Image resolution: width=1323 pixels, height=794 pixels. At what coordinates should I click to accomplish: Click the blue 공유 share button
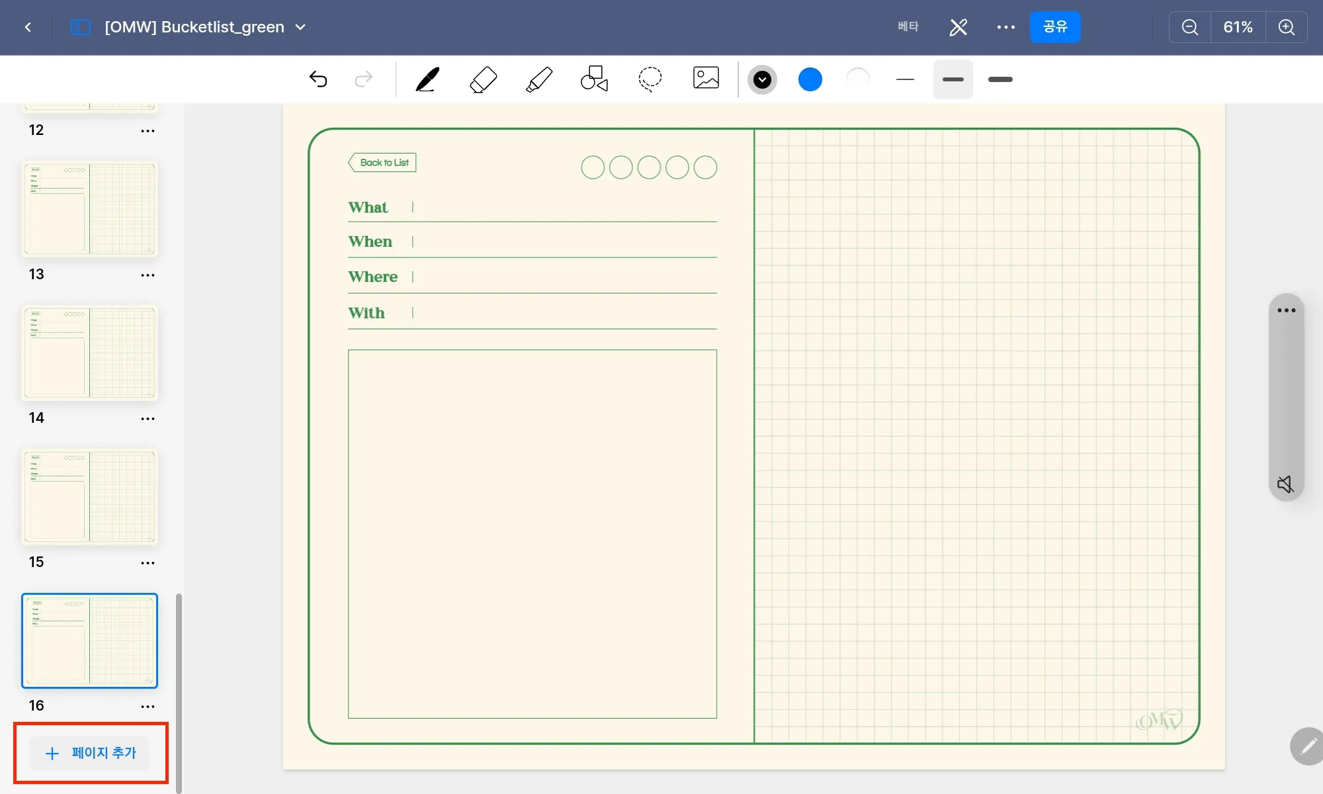click(x=1055, y=27)
